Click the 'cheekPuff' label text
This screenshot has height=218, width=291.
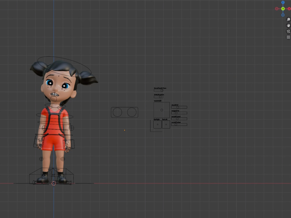click(x=175, y=105)
